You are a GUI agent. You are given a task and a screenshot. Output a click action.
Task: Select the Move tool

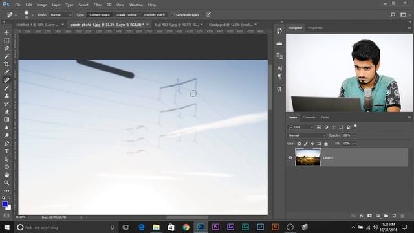tap(6, 33)
